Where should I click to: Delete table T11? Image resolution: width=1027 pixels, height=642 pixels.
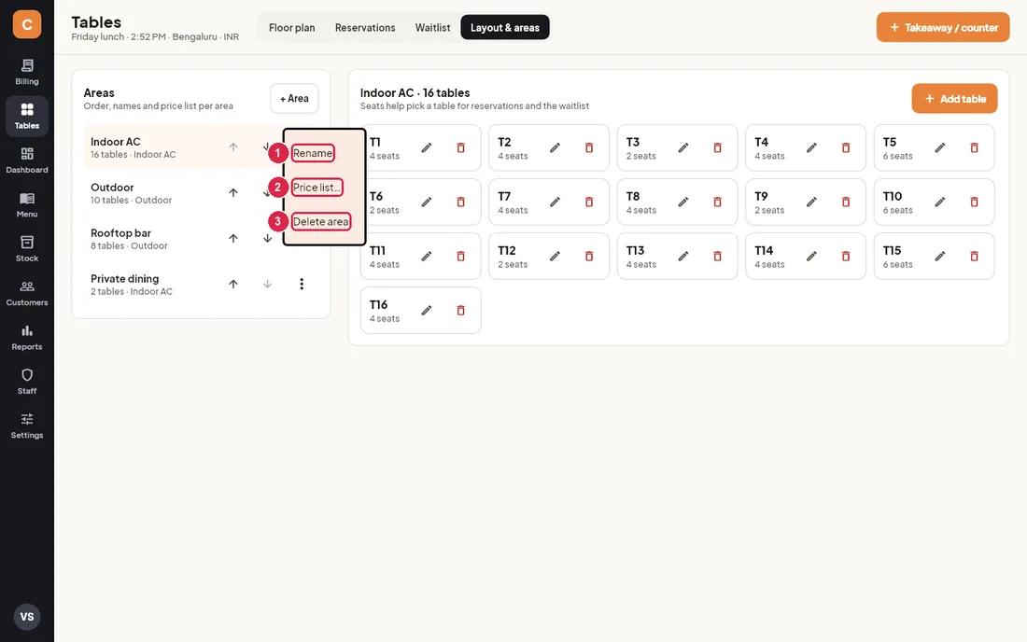point(460,257)
